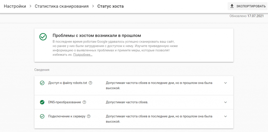The width and height of the screenshot is (268, 132).
Task: Show the help hint next to DNS-преобразование
Action: (x=84, y=102)
